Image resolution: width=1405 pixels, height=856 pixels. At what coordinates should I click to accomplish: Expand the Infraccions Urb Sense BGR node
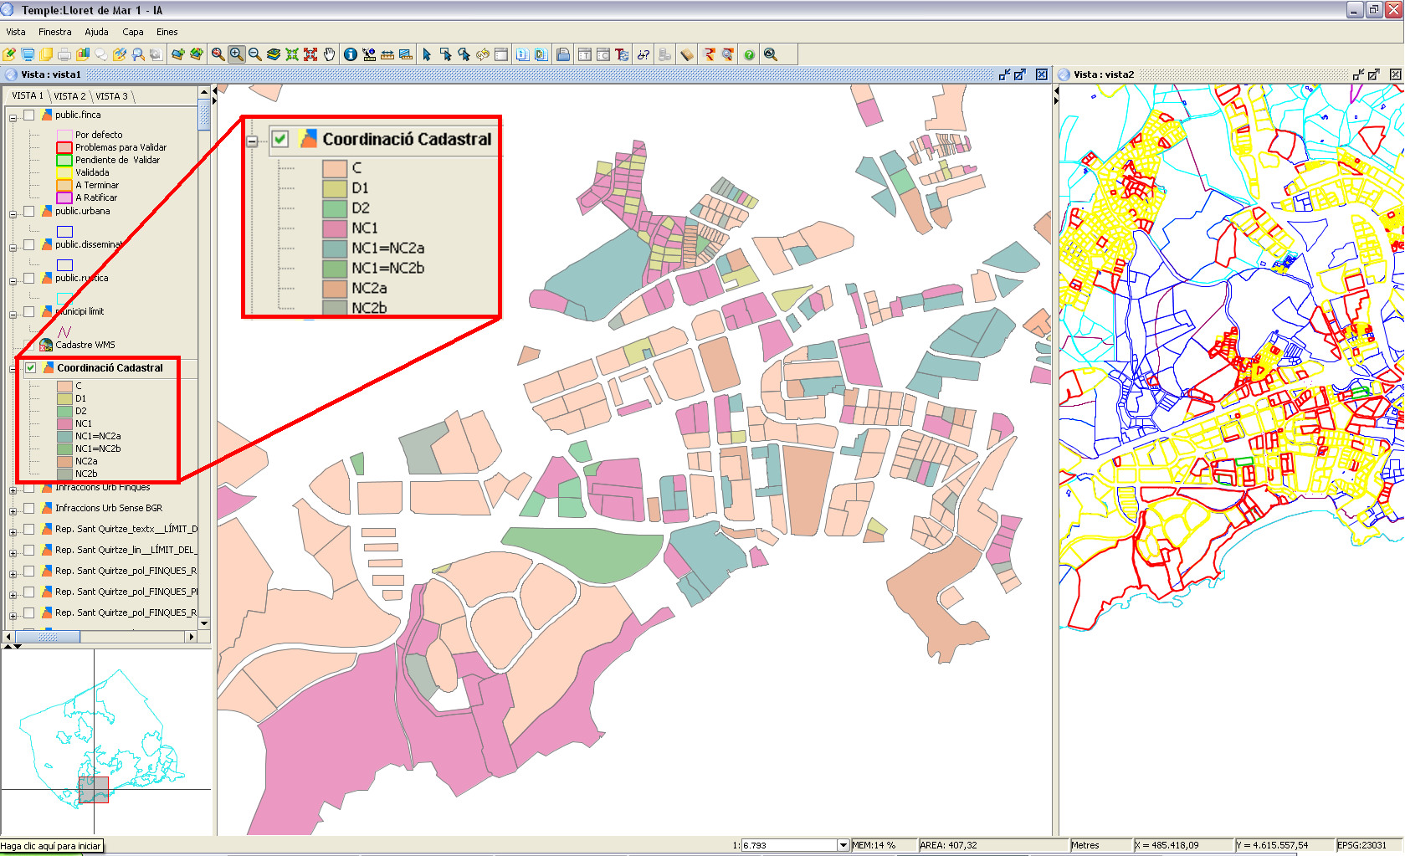coord(13,510)
